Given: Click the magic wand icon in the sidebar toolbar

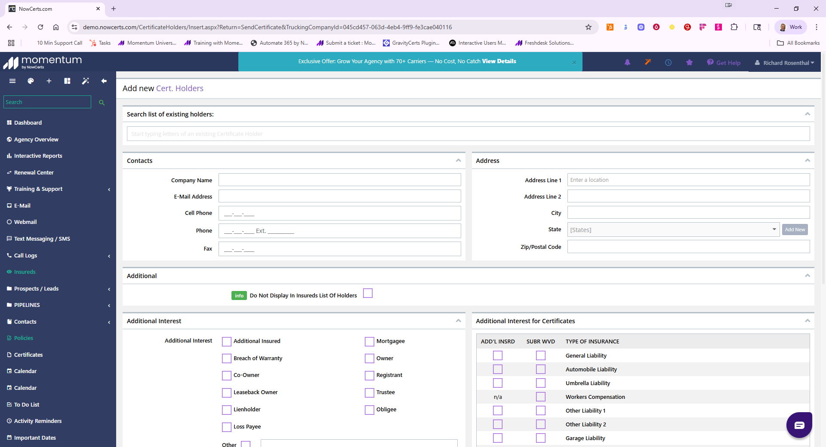Looking at the screenshot, I should coord(86,81).
